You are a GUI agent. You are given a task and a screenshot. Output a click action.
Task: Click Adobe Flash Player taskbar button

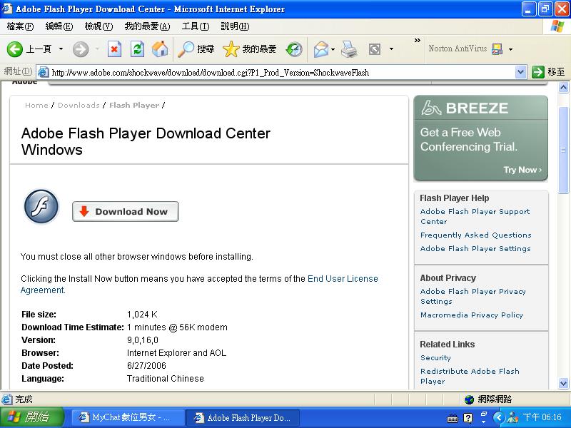pos(243,417)
